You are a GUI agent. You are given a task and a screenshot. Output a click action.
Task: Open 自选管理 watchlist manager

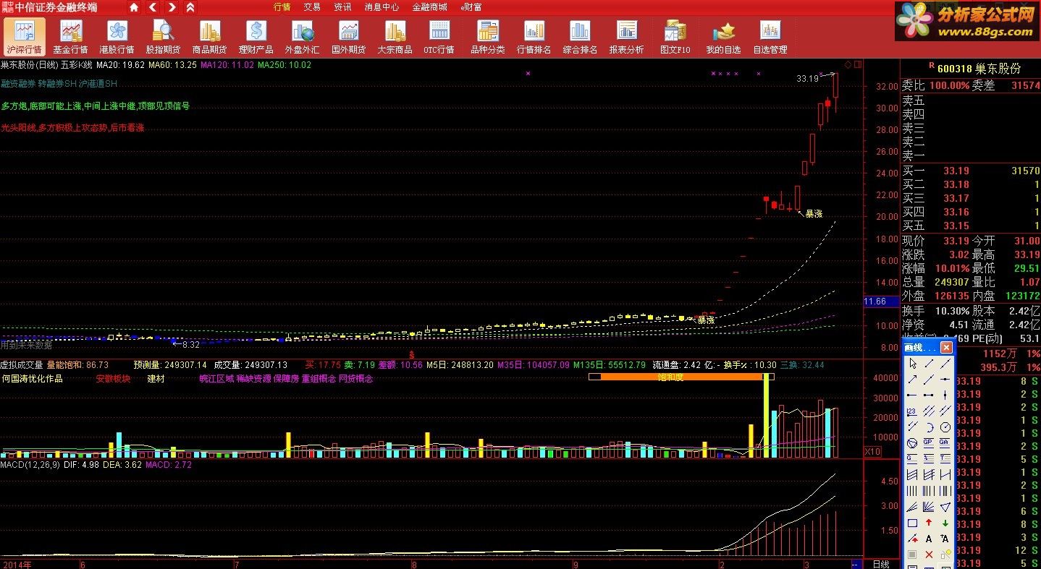tap(770, 37)
